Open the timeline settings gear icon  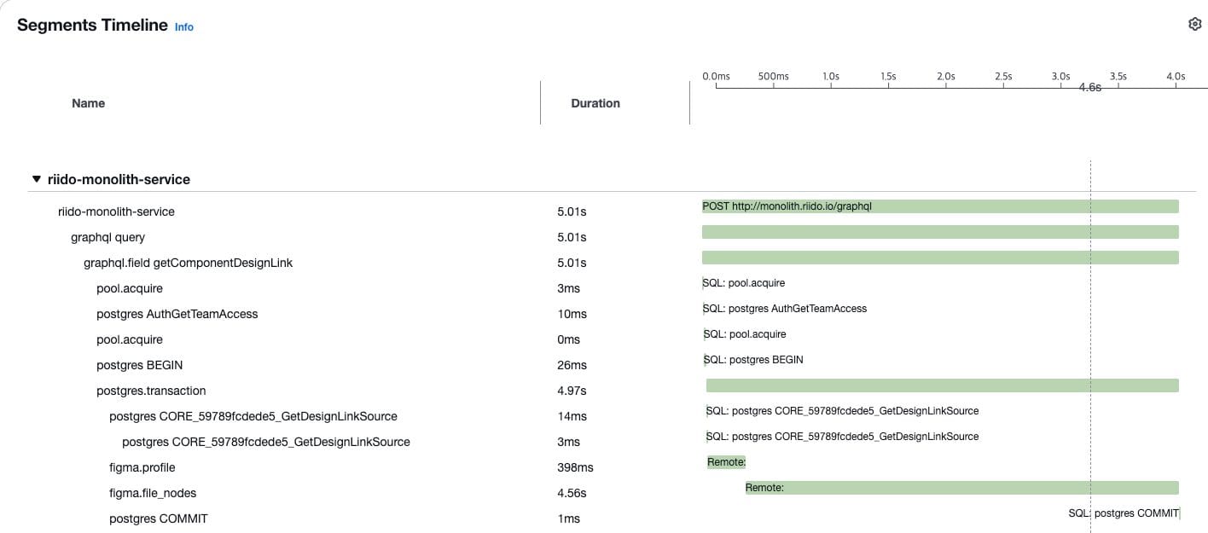(1194, 24)
